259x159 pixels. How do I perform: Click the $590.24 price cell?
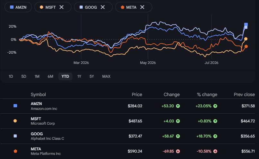(x=135, y=151)
